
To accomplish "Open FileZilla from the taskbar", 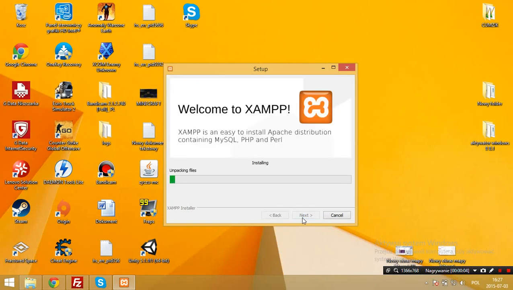I will (x=77, y=283).
